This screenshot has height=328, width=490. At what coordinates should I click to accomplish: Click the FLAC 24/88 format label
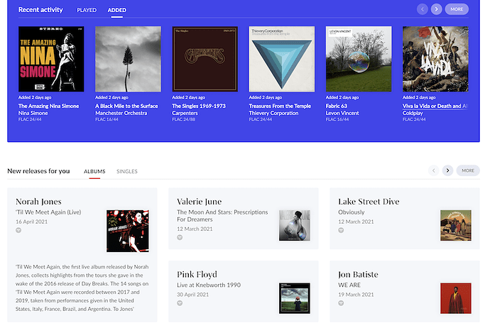point(184,119)
